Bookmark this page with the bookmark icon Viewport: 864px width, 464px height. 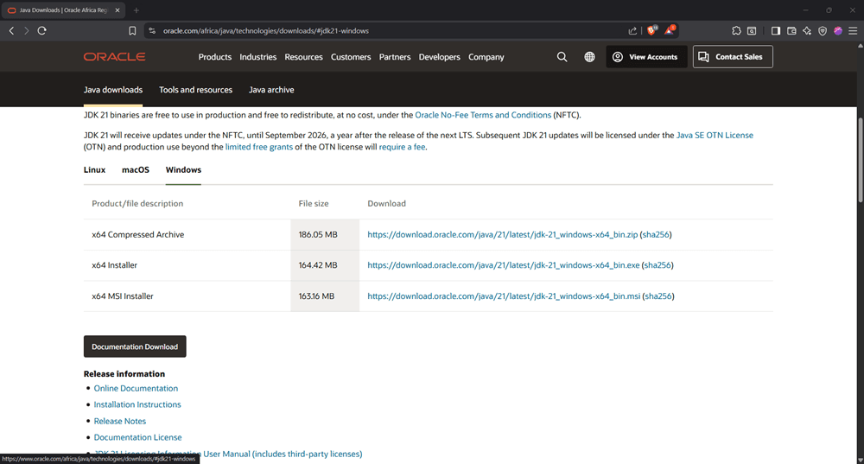(132, 30)
